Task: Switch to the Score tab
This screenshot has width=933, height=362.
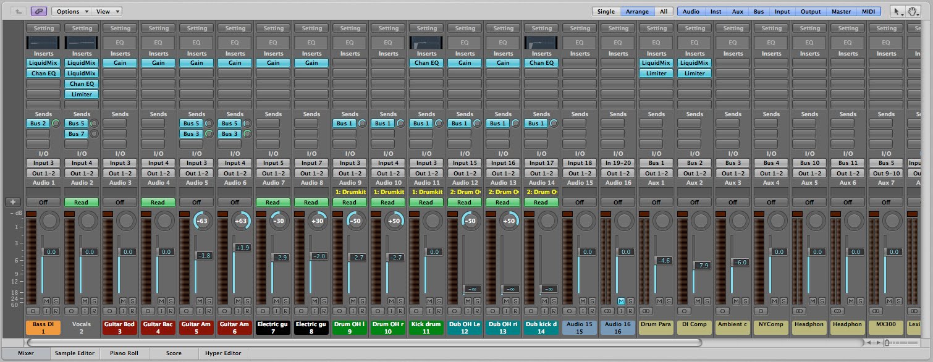Action: [x=174, y=353]
